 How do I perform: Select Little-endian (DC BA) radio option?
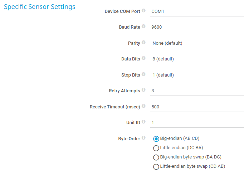click(x=156, y=148)
